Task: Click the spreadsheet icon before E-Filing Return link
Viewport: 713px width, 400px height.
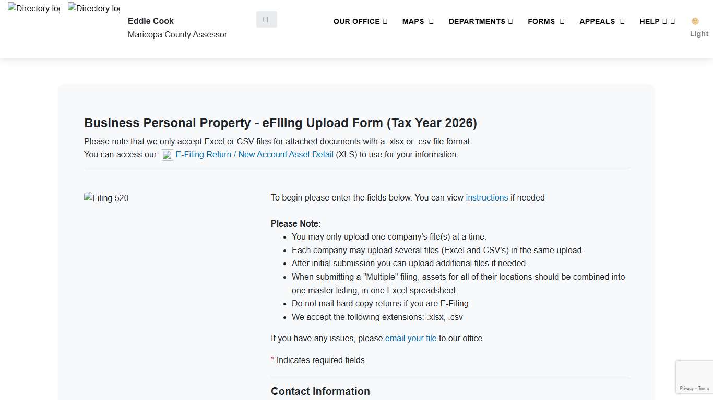Action: pos(168,155)
